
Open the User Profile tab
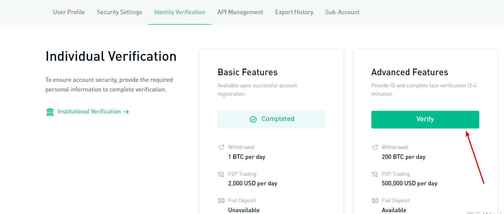(69, 12)
